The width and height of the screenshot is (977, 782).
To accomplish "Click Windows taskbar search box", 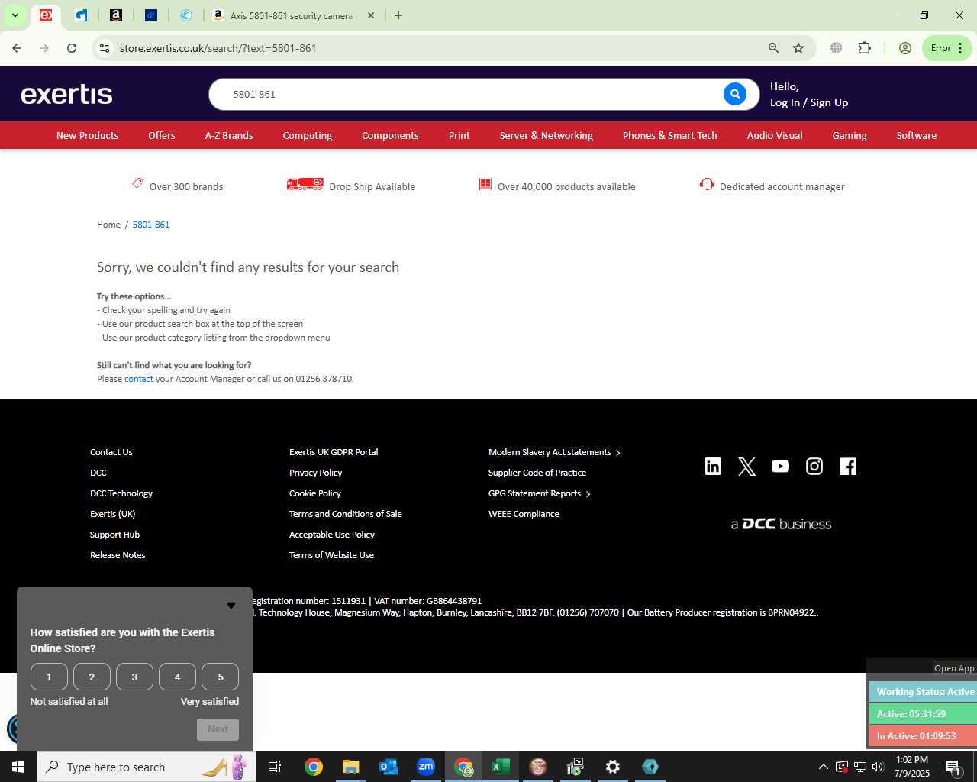I will click(147, 767).
